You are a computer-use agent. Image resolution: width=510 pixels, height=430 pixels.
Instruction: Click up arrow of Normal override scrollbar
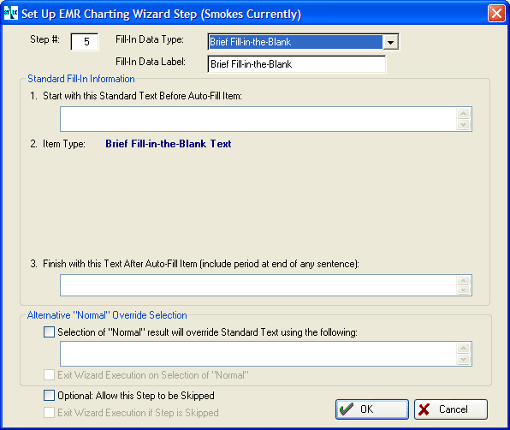point(464,348)
